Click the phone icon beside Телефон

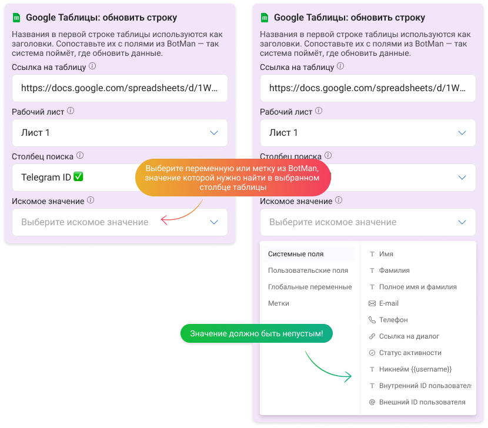point(372,320)
